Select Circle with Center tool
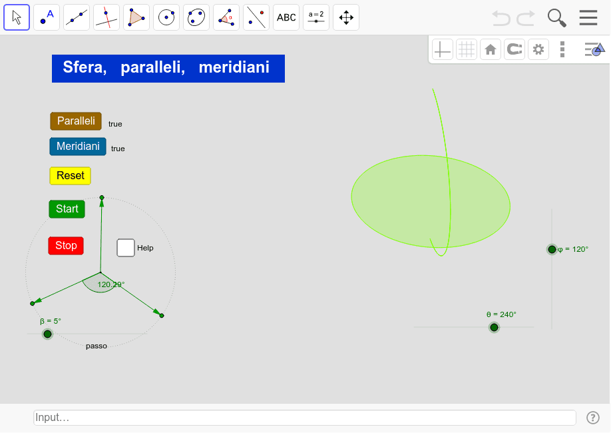Viewport: 611px width, 433px height. [166, 17]
